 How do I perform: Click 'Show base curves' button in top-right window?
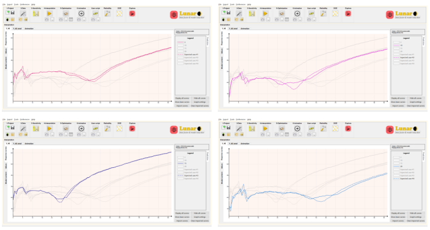click(398, 102)
